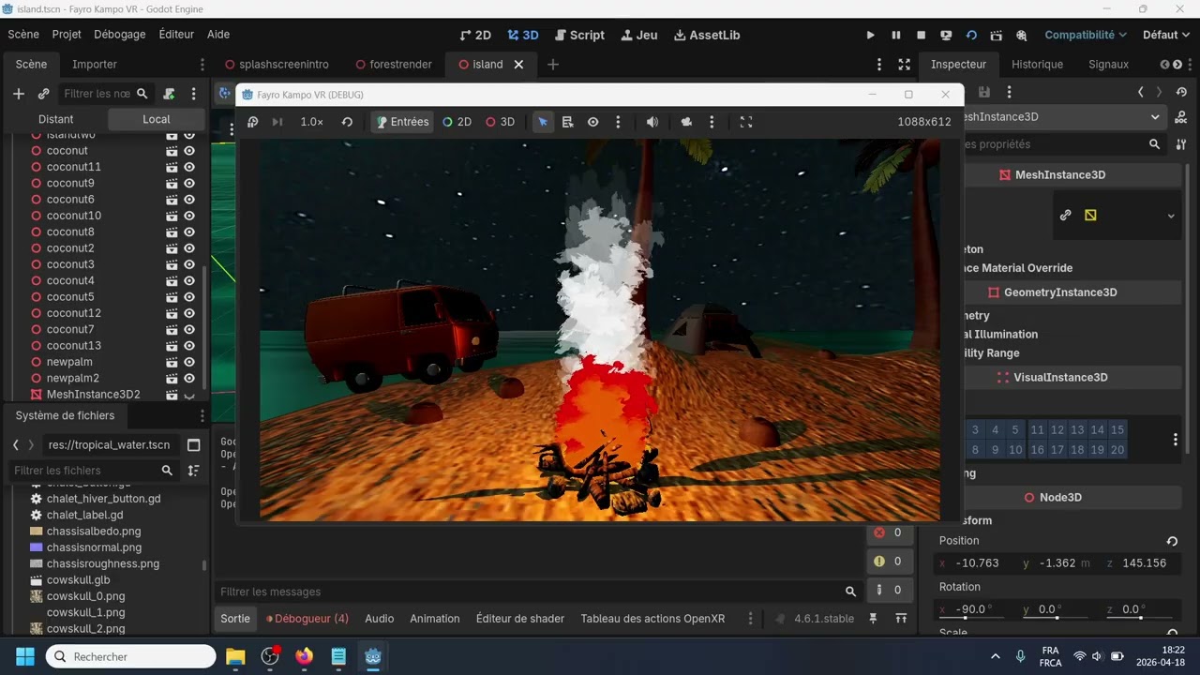Toggle distraction-free mode expand icon
Image resolution: width=1200 pixels, height=675 pixels.
point(904,65)
